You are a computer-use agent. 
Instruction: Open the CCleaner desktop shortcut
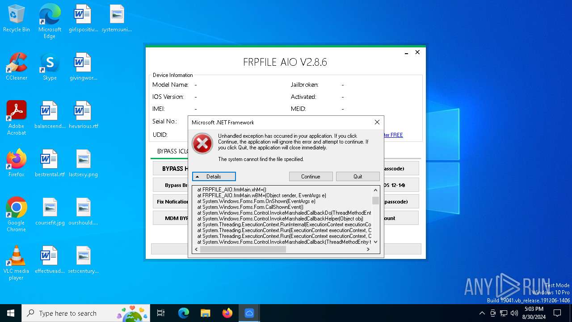[17, 67]
